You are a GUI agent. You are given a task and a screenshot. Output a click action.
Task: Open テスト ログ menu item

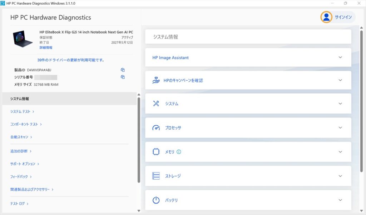19,204
